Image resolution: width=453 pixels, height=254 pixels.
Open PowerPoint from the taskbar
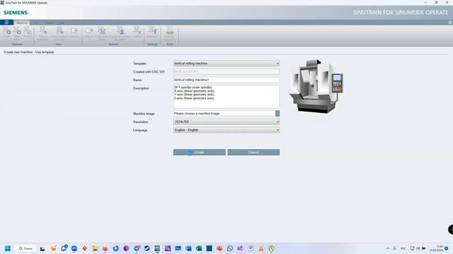219,248
